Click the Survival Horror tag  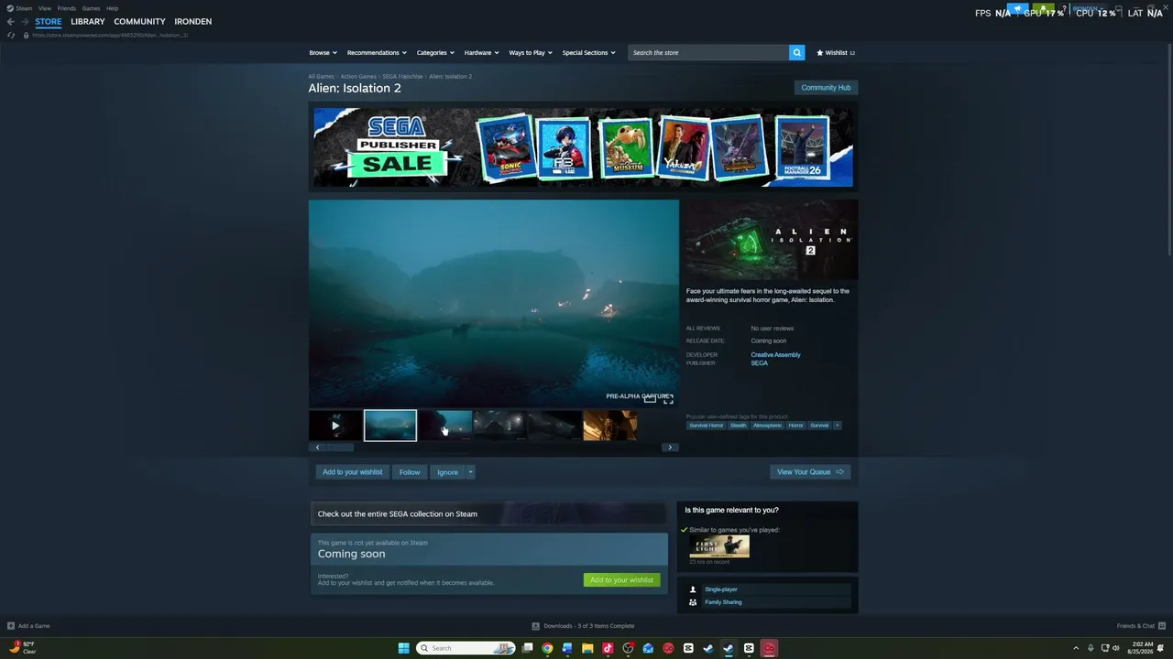click(707, 425)
